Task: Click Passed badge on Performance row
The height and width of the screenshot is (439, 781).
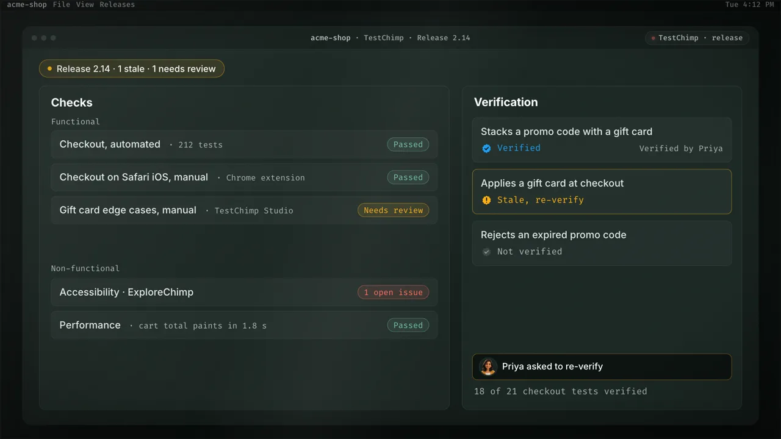Action: click(x=408, y=326)
